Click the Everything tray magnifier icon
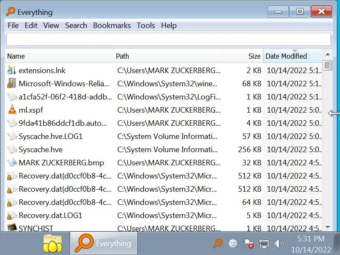This screenshot has height=255, width=340. point(218,243)
